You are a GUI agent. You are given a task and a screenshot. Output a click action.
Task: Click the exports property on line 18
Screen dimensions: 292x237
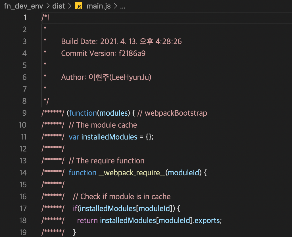click(207, 221)
